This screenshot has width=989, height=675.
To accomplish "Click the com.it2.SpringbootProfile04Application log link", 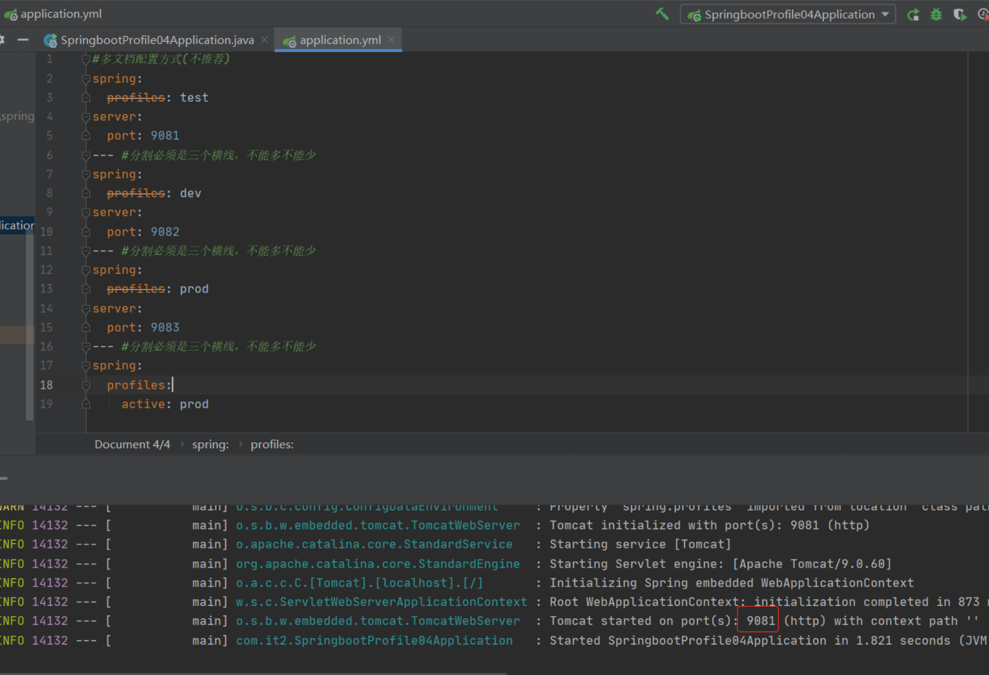I will click(374, 641).
